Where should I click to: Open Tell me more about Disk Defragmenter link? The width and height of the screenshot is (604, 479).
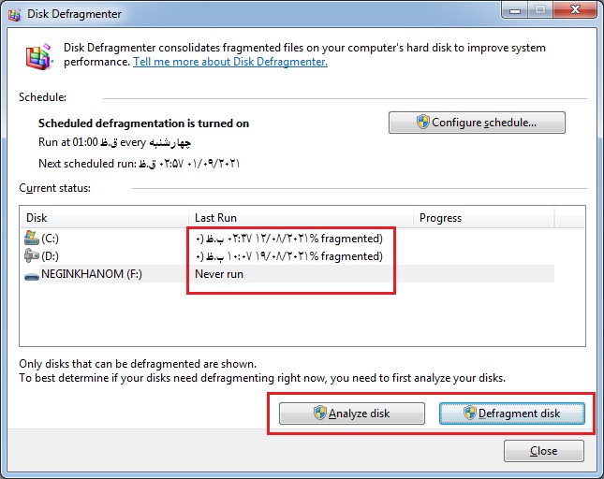click(x=230, y=62)
